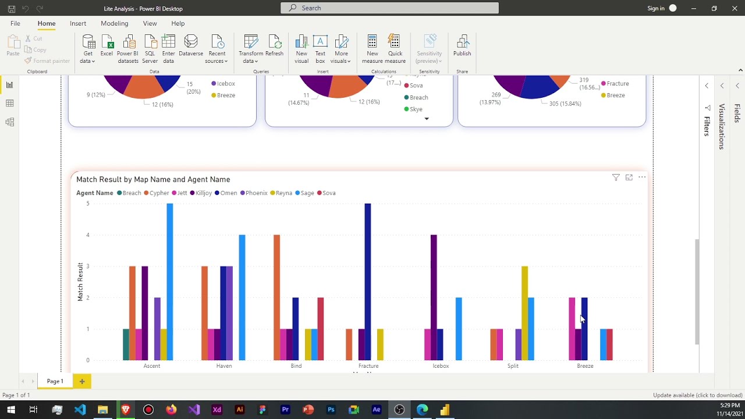The image size is (745, 419).
Task: Expand pie chart legend down arrow
Action: 427,119
